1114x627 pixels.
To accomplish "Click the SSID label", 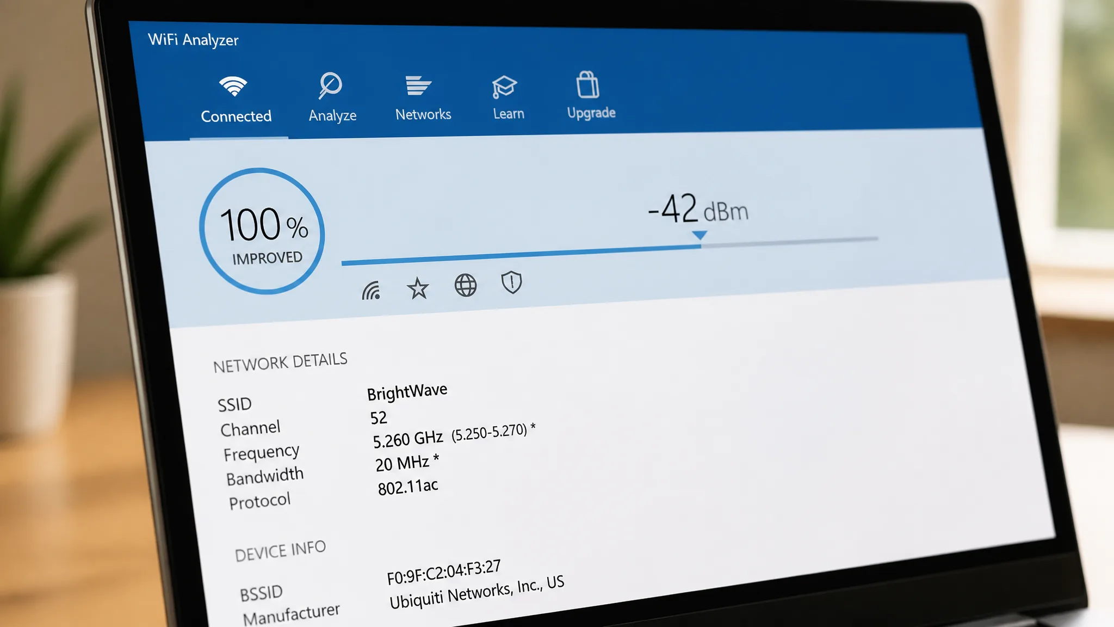I will (234, 404).
